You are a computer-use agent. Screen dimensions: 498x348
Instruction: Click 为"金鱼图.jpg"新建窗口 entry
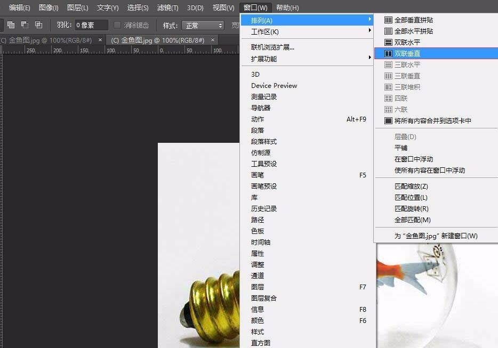point(435,236)
